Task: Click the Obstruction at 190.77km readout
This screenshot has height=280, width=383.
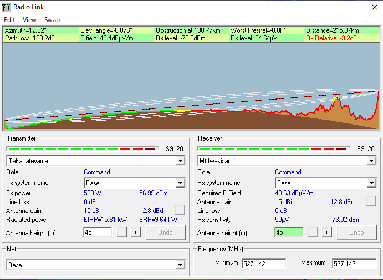Action: click(x=188, y=30)
